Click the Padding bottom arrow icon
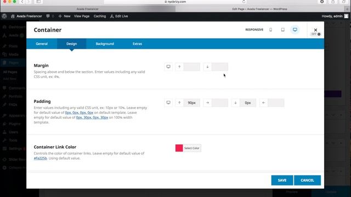This screenshot has height=197, width=351. click(x=235, y=103)
